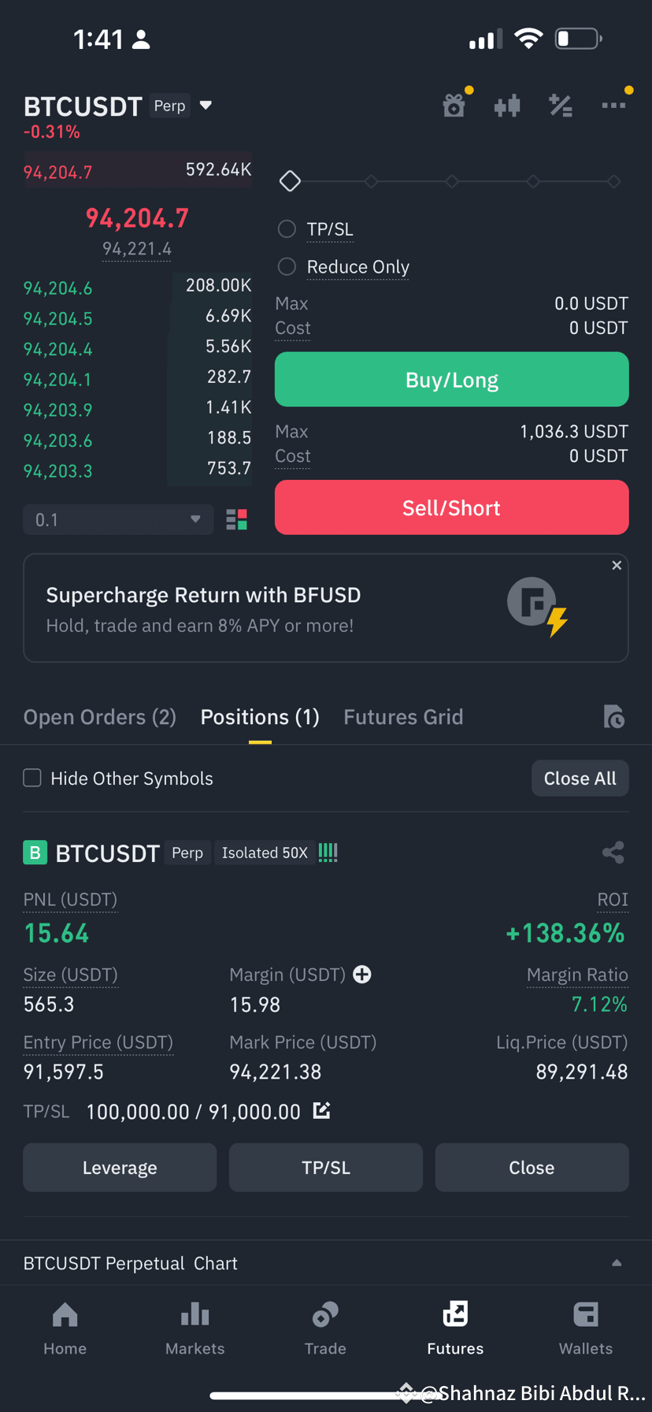Share the BTCUSDT position
The width and height of the screenshot is (652, 1412).
(x=613, y=852)
